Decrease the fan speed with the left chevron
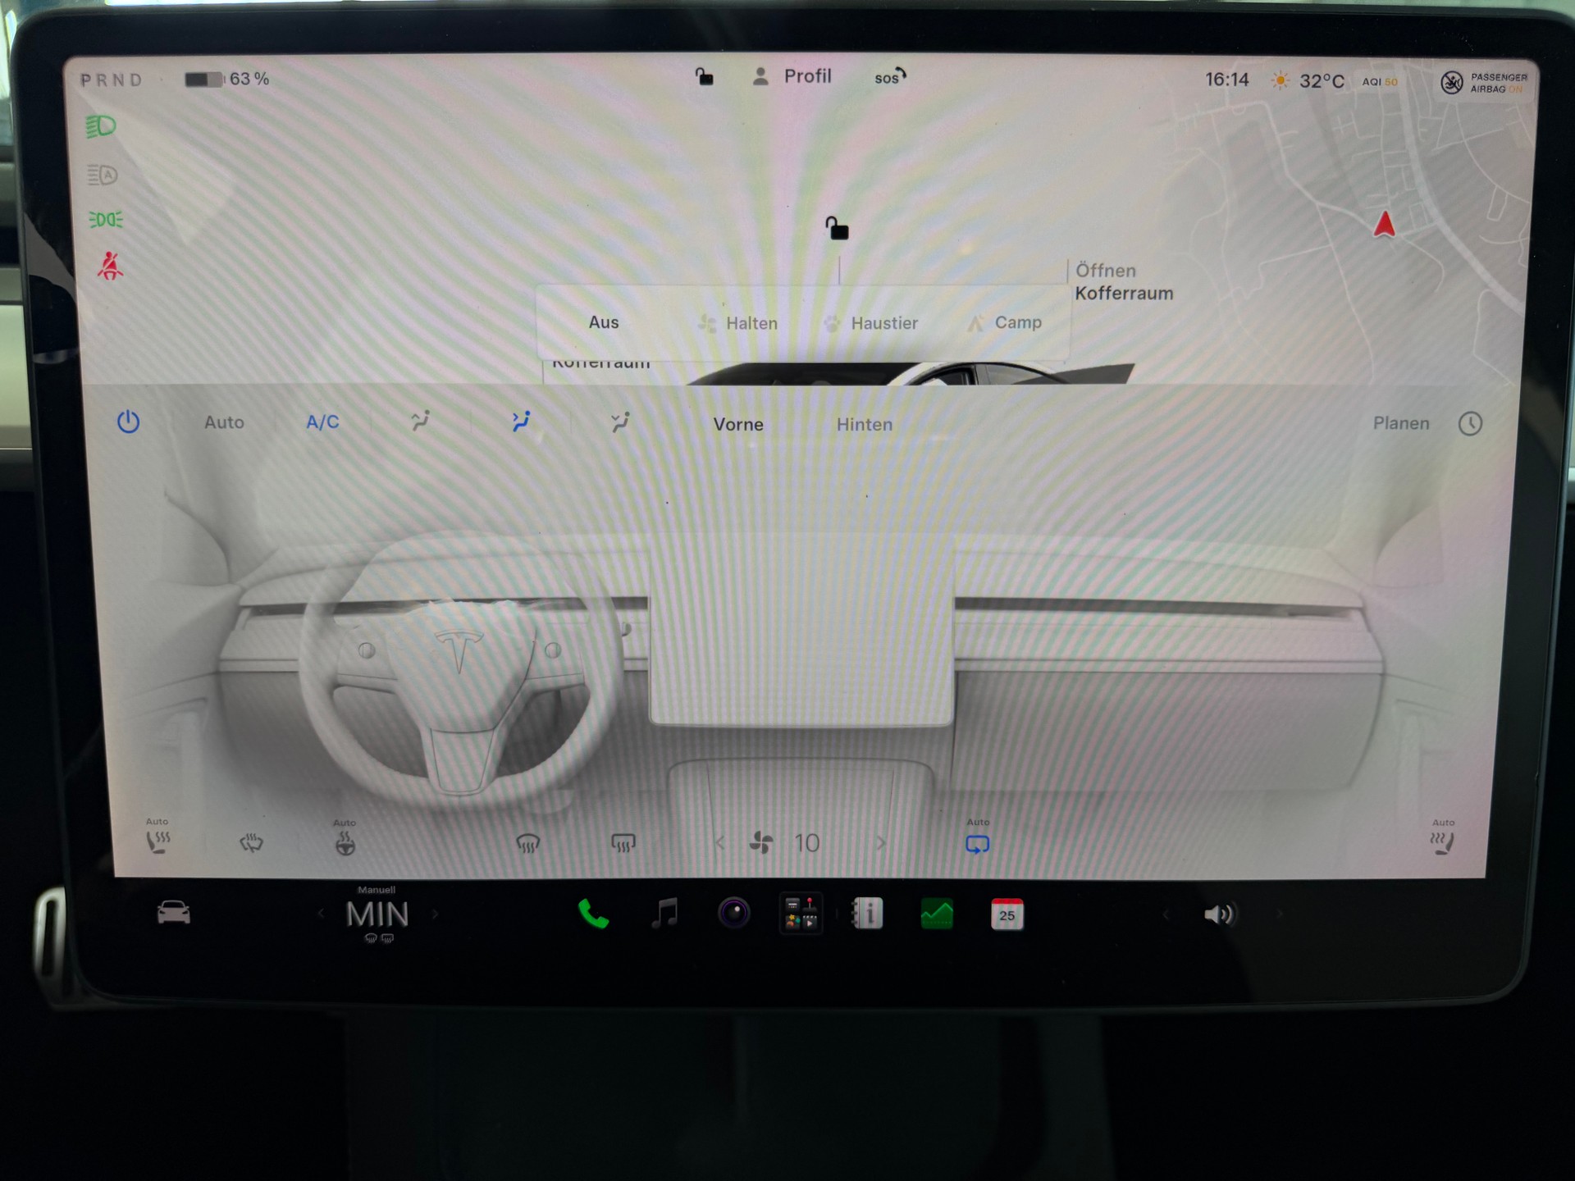This screenshot has height=1181, width=1575. [x=719, y=842]
